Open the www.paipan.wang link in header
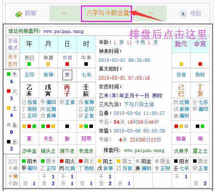Screen dimensions: 214x191 (x=63, y=31)
